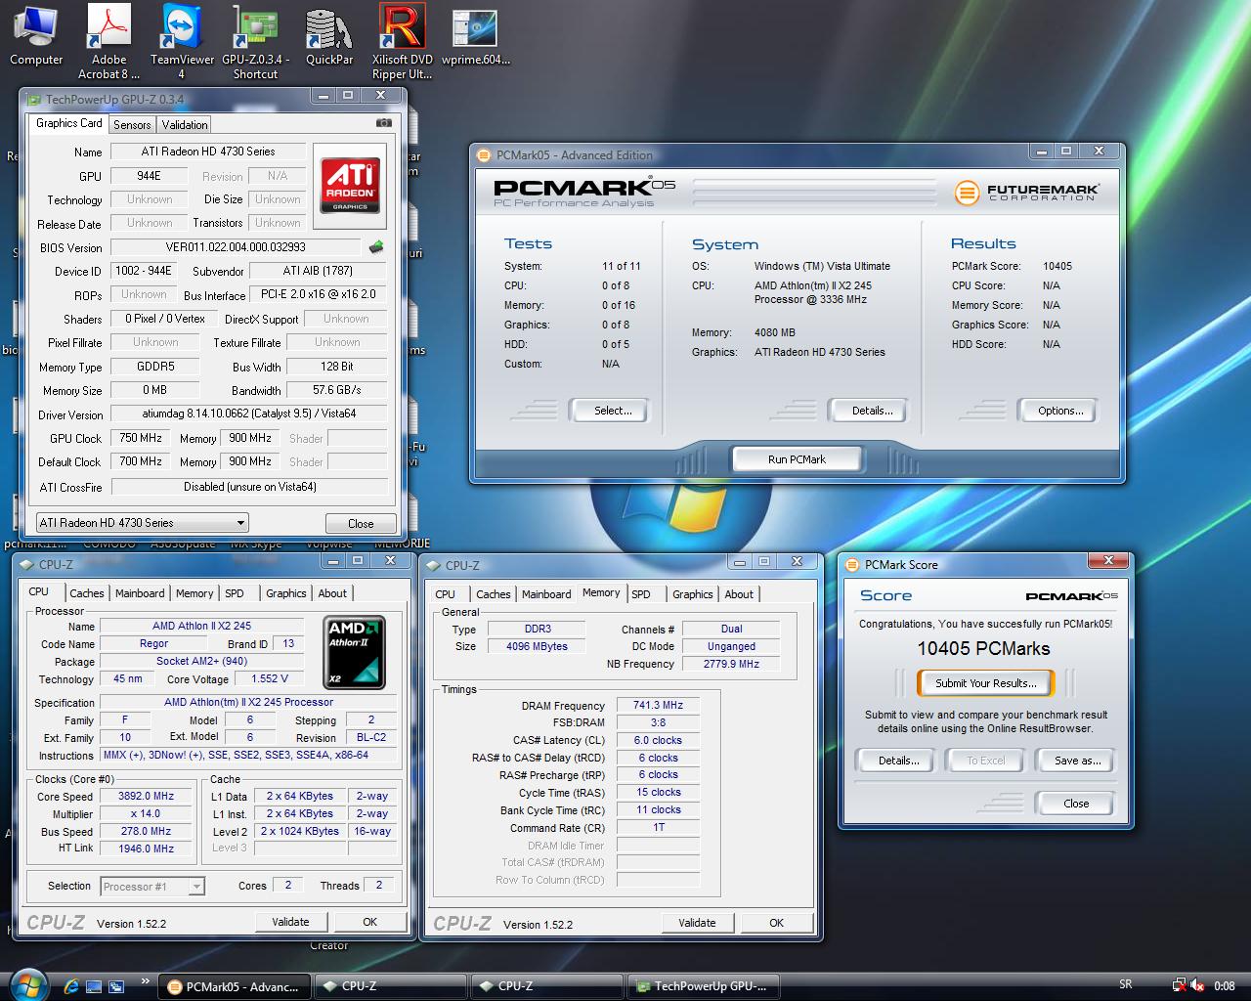Click BIOS Version field in GPU-Z
Image resolution: width=1251 pixels, height=1001 pixels.
point(236,247)
